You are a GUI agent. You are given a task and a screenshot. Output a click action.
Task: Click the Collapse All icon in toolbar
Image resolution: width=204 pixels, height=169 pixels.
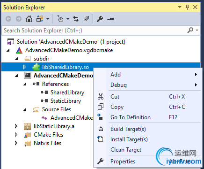(x=86, y=19)
